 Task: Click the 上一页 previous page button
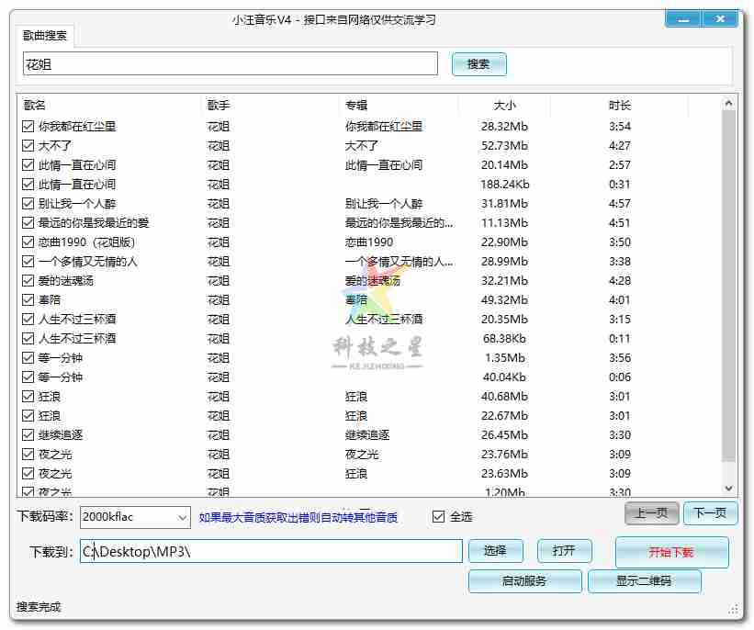tap(652, 513)
